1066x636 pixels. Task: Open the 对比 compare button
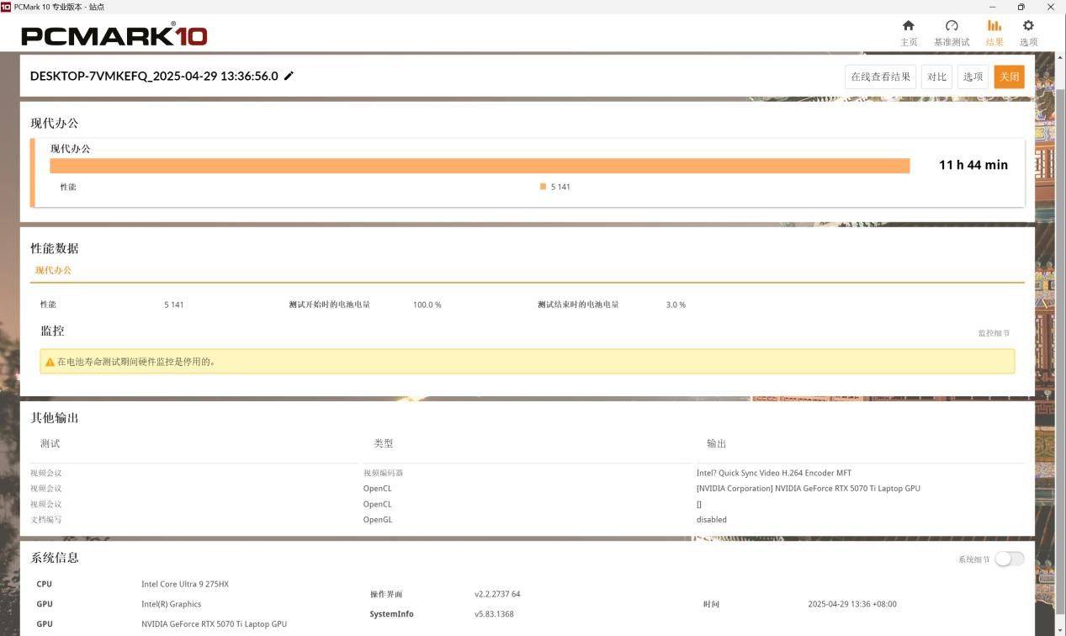(936, 77)
